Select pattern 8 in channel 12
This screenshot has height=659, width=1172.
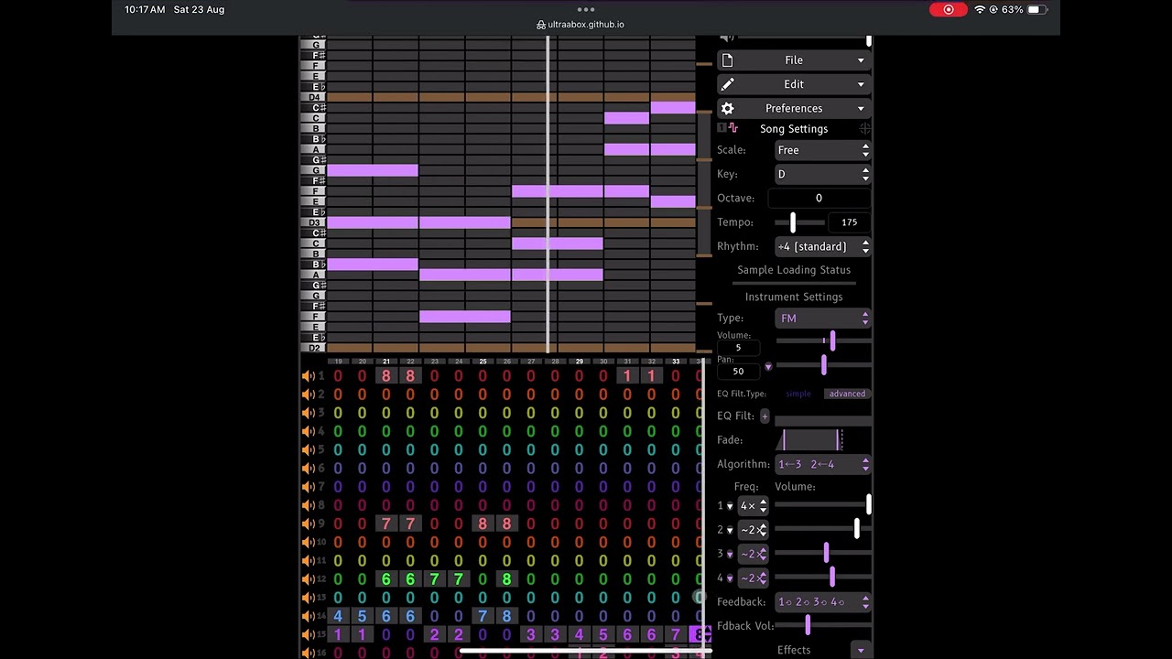[506, 578]
